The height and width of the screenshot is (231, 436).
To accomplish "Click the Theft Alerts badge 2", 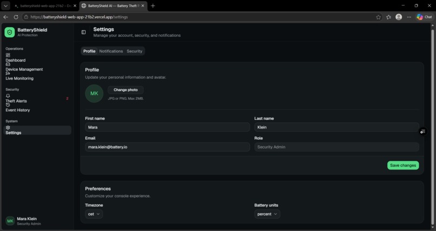I will pyautogui.click(x=67, y=98).
